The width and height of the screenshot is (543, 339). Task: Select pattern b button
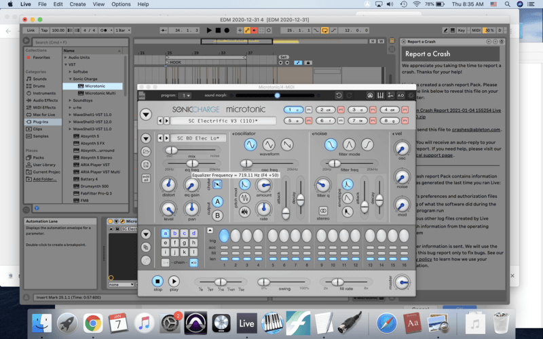[175, 233]
